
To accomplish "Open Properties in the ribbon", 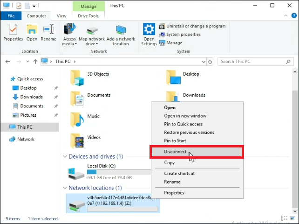I will 13,33.
